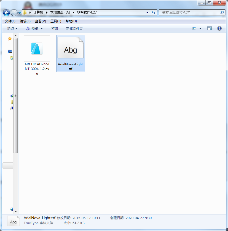This screenshot has height=231, width=228.
Task: Click 修改日期 value 2015-06-17 10:11
Action: point(86,218)
